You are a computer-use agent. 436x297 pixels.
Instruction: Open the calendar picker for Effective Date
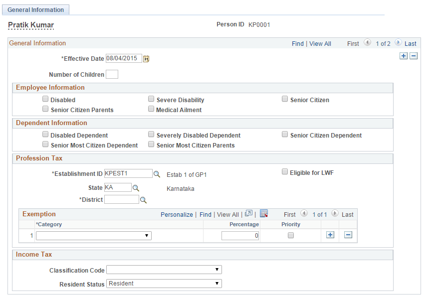(x=146, y=58)
